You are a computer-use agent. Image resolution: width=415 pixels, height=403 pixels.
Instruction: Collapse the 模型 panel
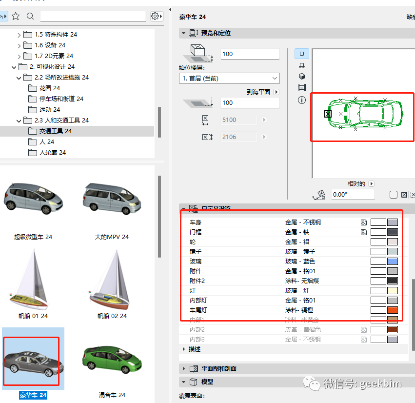point(183,382)
